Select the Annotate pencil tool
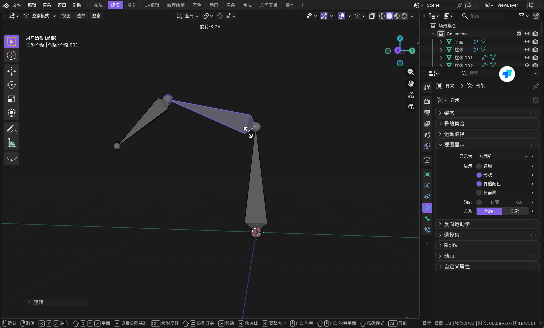 (11, 129)
